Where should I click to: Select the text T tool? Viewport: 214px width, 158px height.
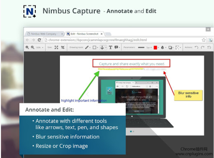click(x=111, y=48)
